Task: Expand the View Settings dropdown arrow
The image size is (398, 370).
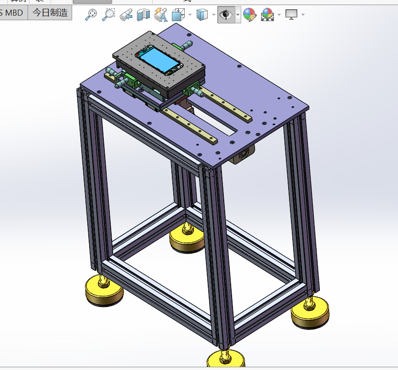Action: pyautogui.click(x=303, y=15)
